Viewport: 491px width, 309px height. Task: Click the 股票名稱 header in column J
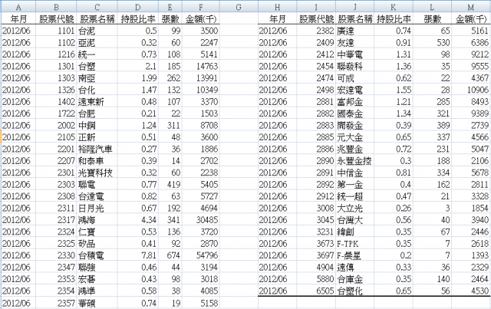(354, 19)
